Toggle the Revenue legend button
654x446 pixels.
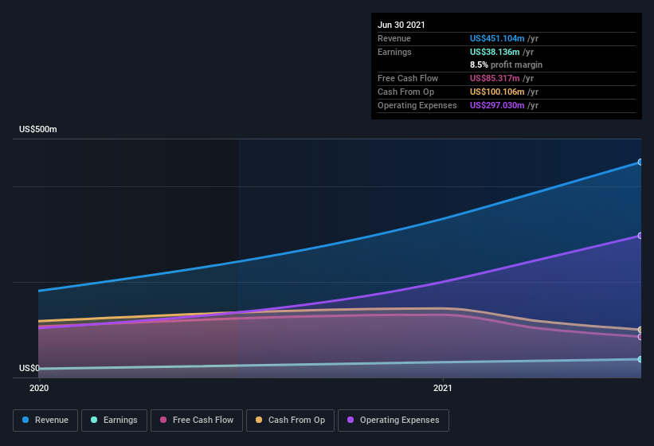coord(45,421)
